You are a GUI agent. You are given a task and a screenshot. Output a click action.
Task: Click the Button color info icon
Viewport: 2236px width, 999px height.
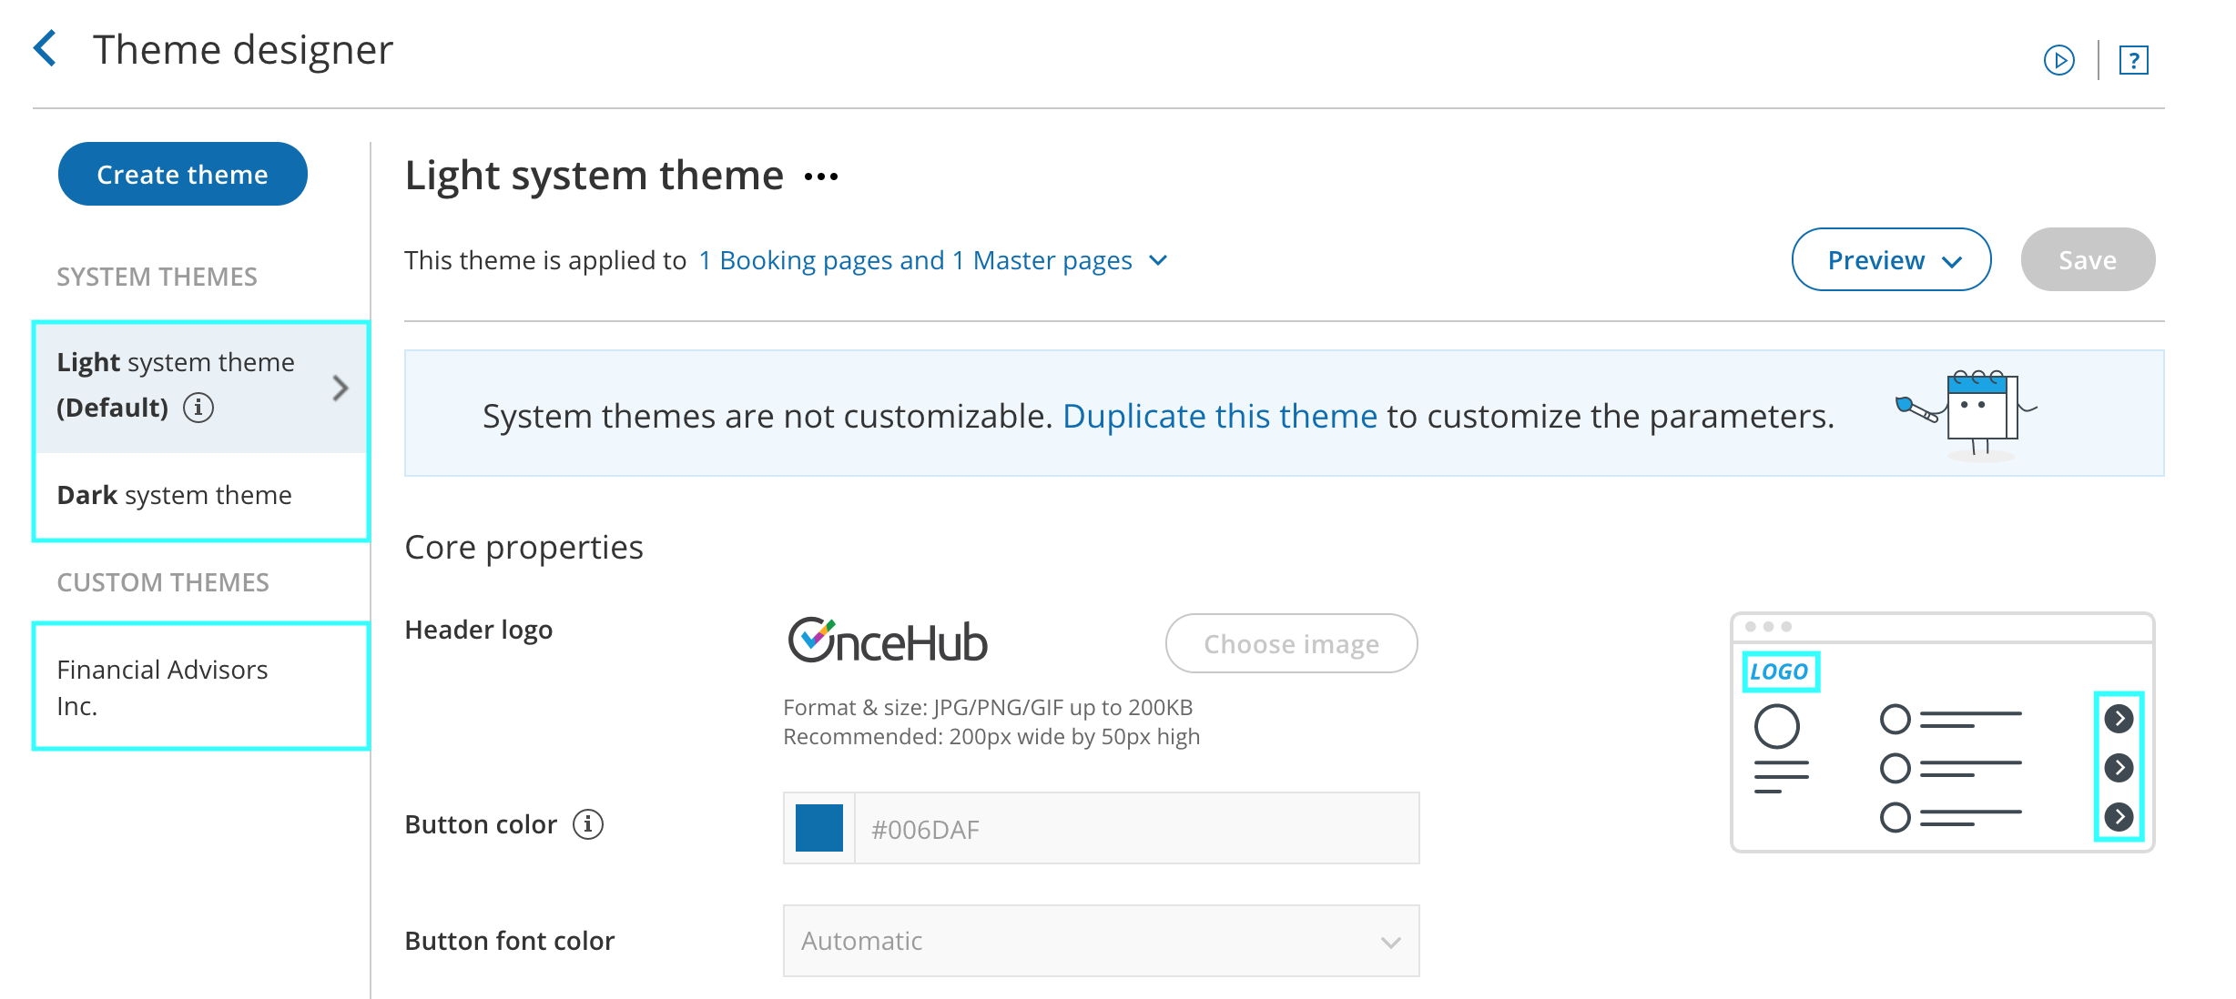(x=588, y=824)
